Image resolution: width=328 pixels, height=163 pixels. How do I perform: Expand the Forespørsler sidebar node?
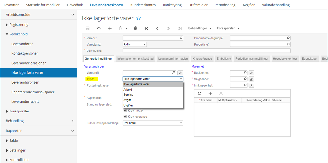7,112
